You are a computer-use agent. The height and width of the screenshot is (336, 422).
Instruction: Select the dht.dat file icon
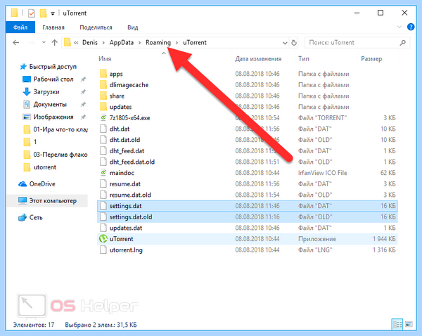(103, 129)
